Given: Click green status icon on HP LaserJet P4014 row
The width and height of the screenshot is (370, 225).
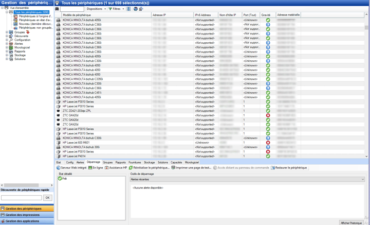Looking at the screenshot, I should (x=268, y=156).
